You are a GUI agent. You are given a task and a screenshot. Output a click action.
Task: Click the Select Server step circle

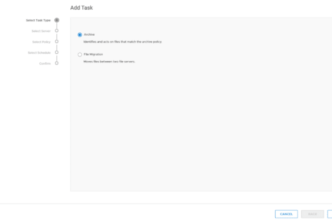tap(57, 31)
